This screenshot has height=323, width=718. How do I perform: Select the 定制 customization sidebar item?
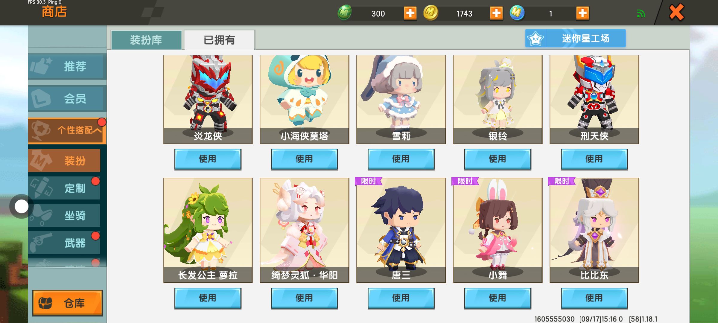(64, 188)
